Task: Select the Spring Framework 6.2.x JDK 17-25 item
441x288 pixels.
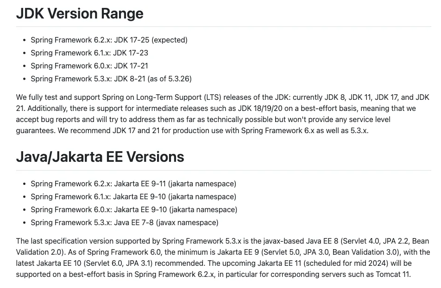Action: click(109, 40)
